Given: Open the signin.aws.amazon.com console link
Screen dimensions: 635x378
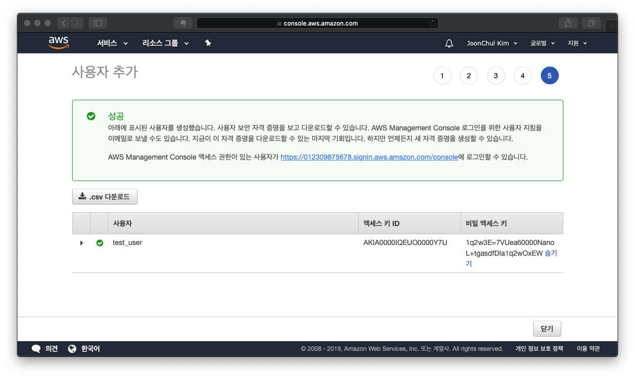Looking at the screenshot, I should click(369, 157).
